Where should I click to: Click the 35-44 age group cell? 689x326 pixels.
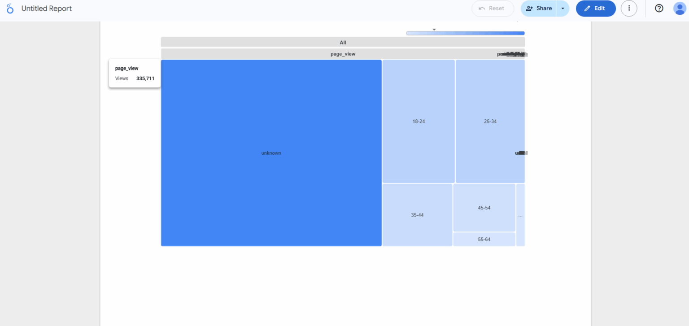[417, 215]
